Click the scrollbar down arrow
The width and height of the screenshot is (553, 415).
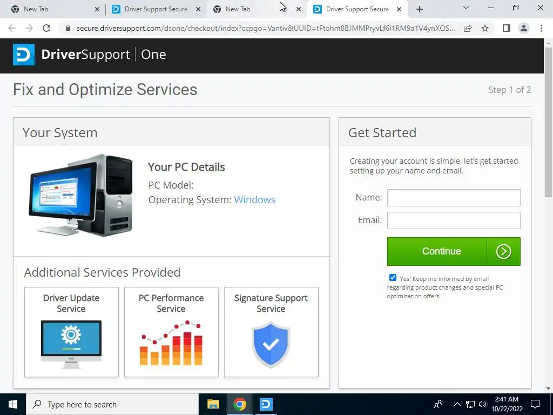pos(548,389)
